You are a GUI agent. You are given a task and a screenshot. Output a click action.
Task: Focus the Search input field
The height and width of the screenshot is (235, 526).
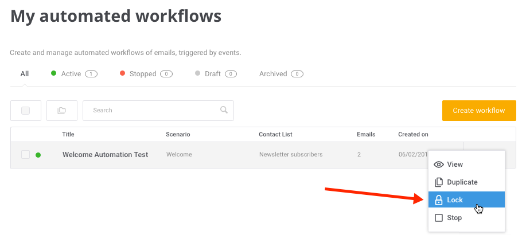[x=158, y=110]
